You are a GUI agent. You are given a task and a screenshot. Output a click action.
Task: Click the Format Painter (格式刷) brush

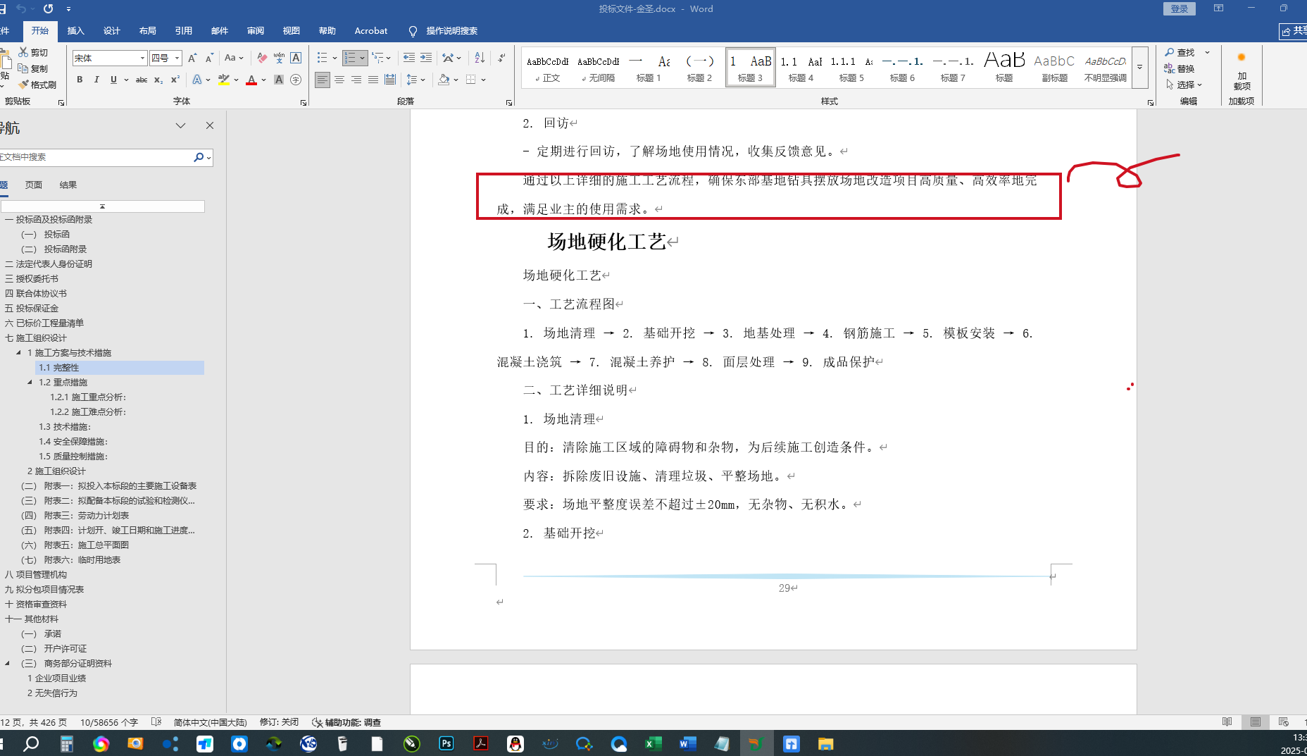coord(23,85)
